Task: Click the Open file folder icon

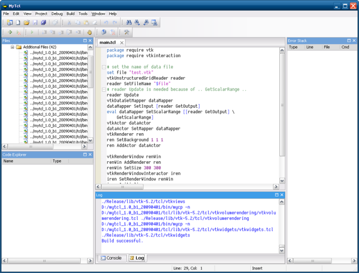Action: pyautogui.click(x=27, y=23)
